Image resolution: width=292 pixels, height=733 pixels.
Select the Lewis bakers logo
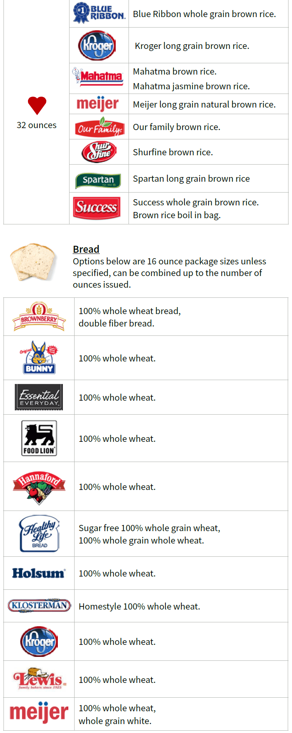[39, 679]
